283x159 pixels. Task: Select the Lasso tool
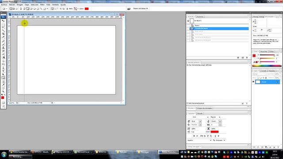tap(3, 27)
